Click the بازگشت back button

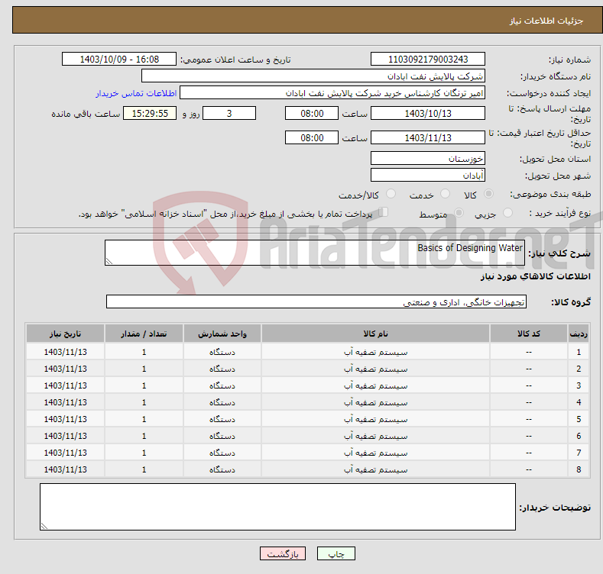coord(283,553)
